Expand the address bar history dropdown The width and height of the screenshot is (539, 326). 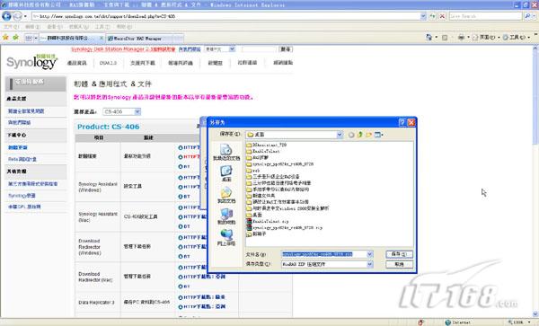coord(423,16)
